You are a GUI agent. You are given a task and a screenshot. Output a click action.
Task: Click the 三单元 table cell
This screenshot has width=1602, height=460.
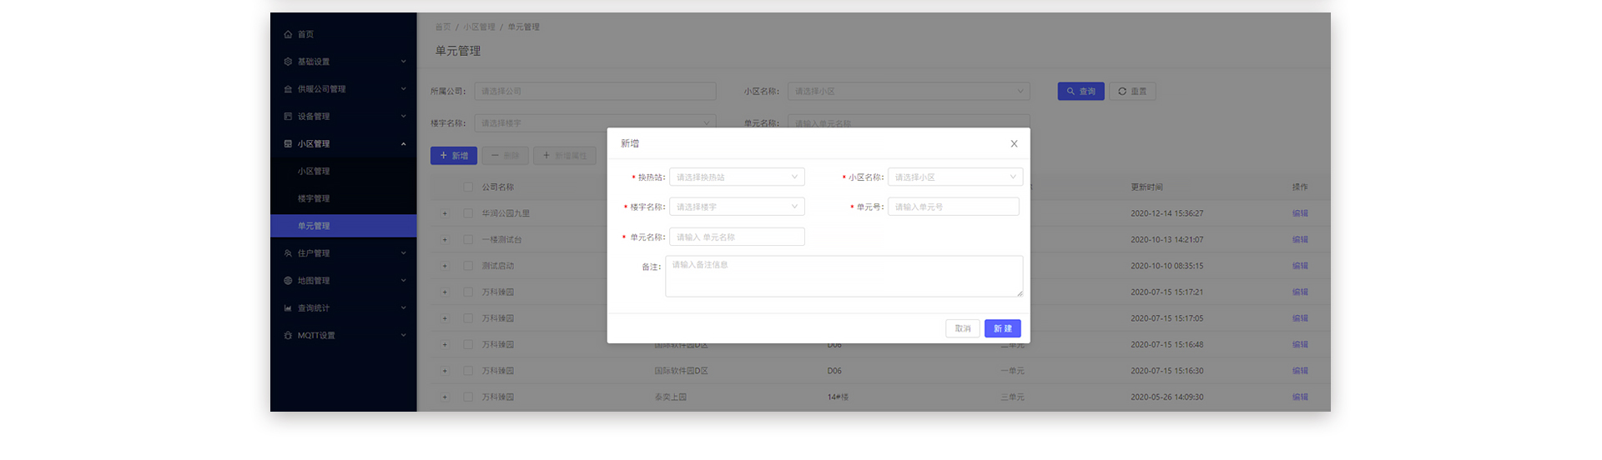1012,397
